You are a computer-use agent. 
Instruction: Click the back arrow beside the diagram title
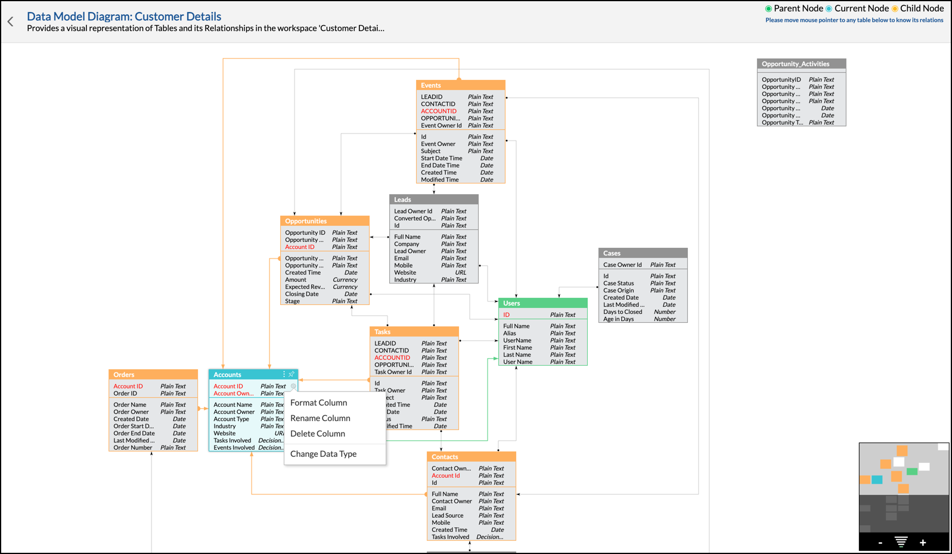coord(11,22)
